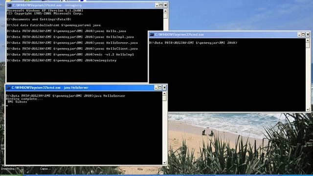Click the 'javac HelloServer.java' command line

point(72,43)
